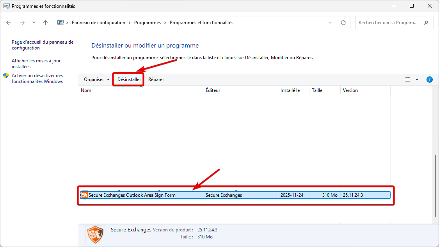Open Page d'accueil du panneau de configuration

tap(43, 45)
